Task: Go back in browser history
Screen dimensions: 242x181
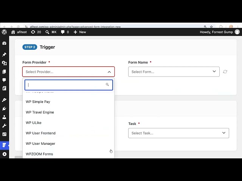Action: [5, 27]
